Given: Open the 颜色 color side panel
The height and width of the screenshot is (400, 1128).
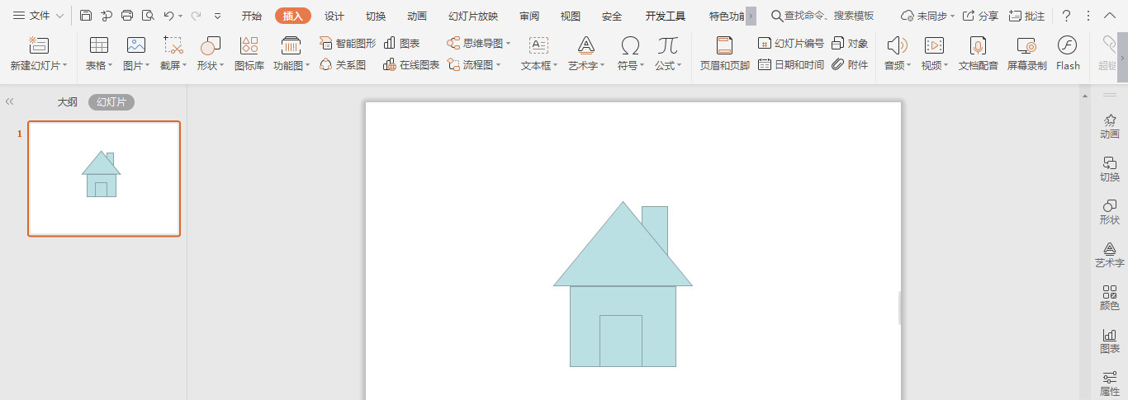Looking at the screenshot, I should pos(1110,298).
